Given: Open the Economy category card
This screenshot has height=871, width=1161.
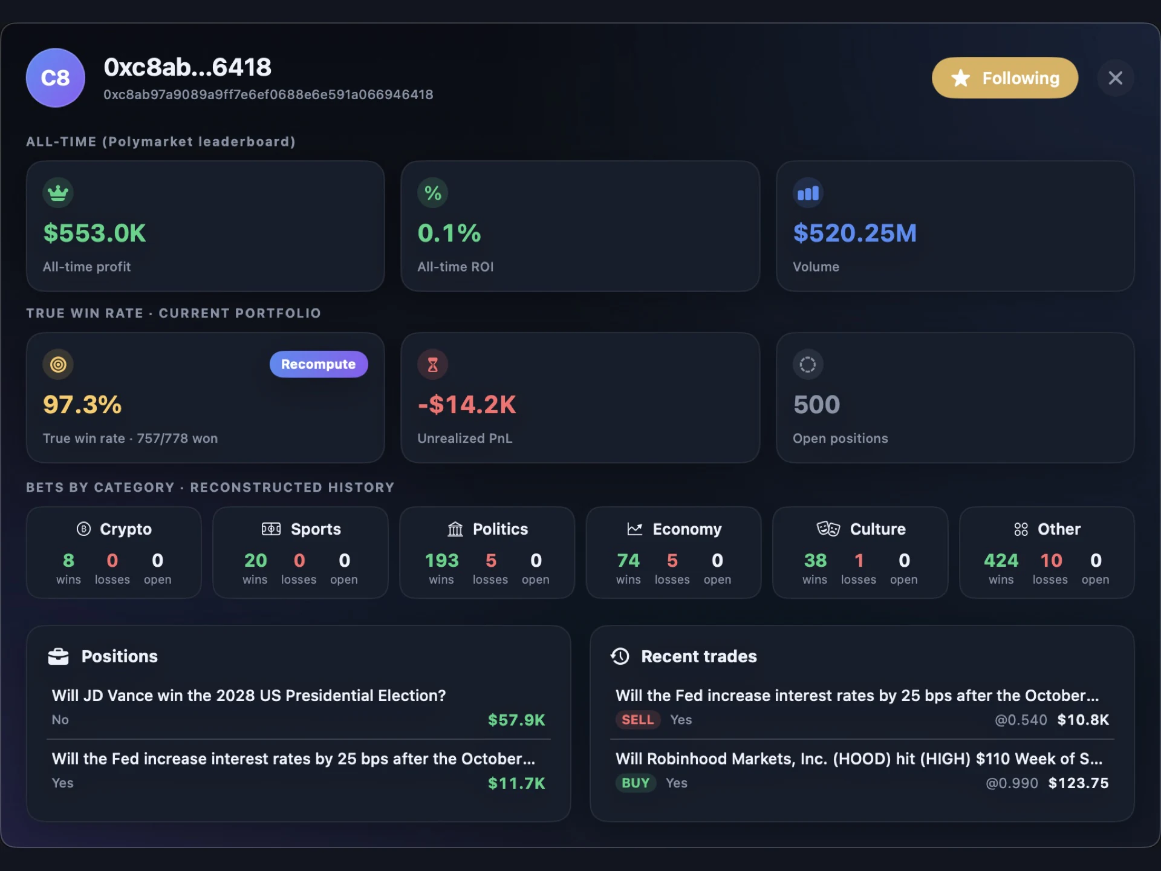Looking at the screenshot, I should pyautogui.click(x=674, y=553).
